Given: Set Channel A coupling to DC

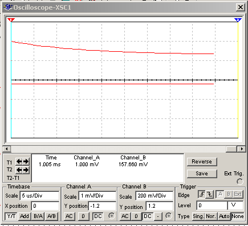Looking at the screenshot, I should pos(98,216).
